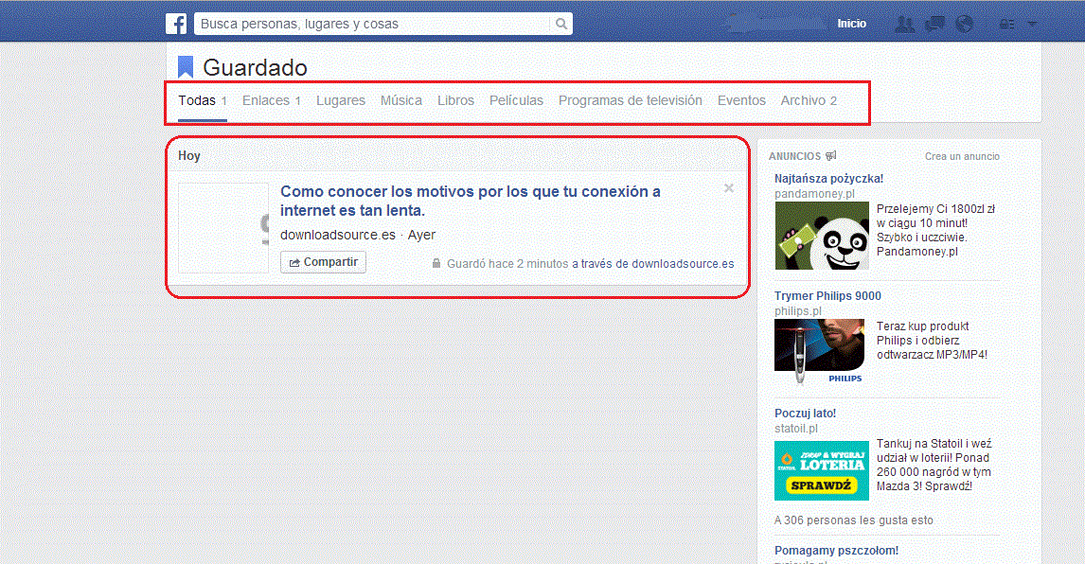Viewport: 1085px width, 564px height.
Task: Click the Statoil Loteria ad image
Action: pos(822,470)
